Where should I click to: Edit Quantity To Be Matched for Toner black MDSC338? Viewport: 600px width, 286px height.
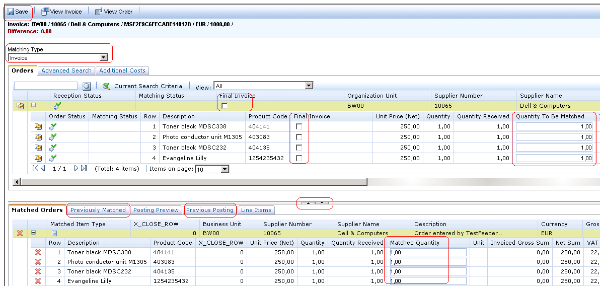[x=554, y=126]
